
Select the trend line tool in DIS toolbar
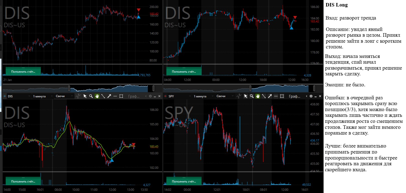(103, 96)
